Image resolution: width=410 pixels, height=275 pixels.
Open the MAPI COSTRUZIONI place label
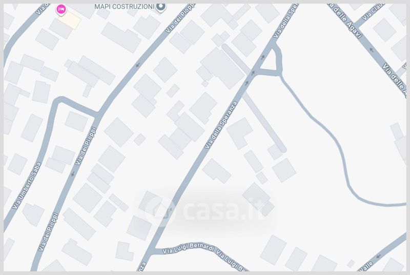coord(125,7)
